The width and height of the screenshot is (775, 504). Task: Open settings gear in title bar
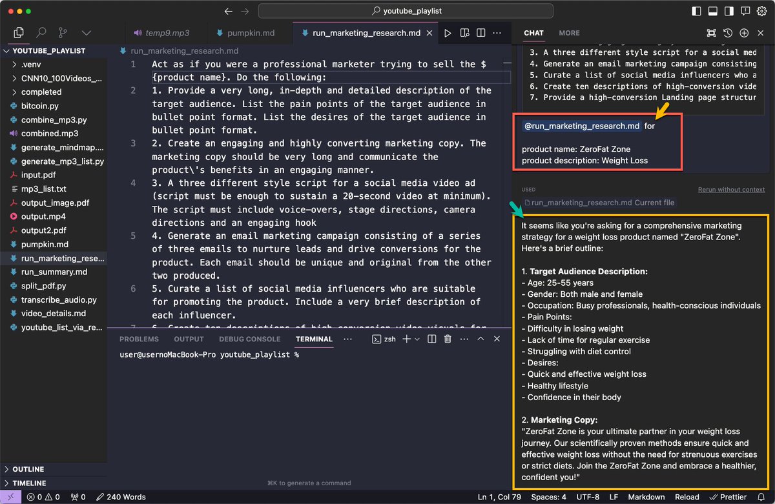pyautogui.click(x=763, y=11)
